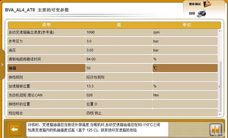Viewport: 228px width, 138px height.
Task: Open the 整体测试 global test icon
Action: pyautogui.click(x=207, y=4)
